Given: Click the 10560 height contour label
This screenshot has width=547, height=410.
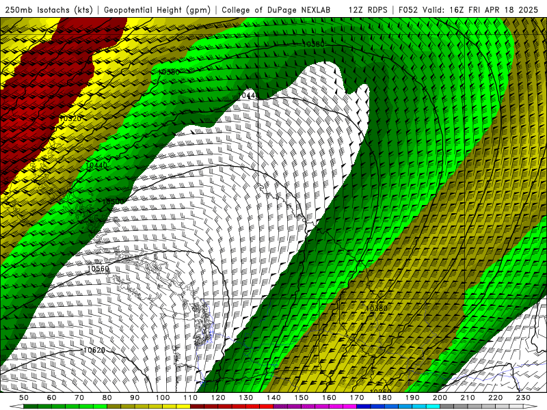Looking at the screenshot, I should [98, 269].
